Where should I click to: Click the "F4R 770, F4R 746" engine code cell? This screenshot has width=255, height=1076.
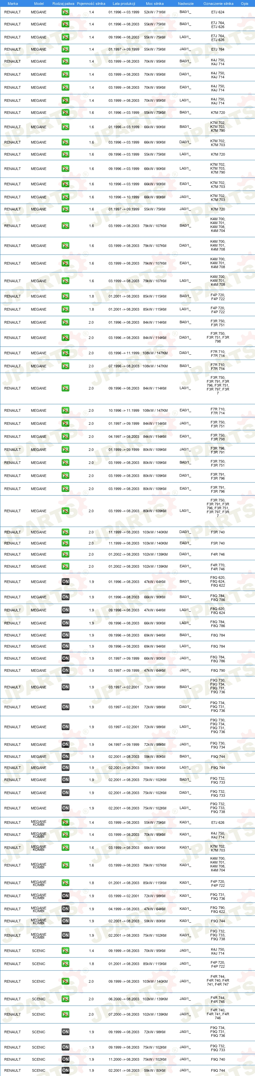217,567
